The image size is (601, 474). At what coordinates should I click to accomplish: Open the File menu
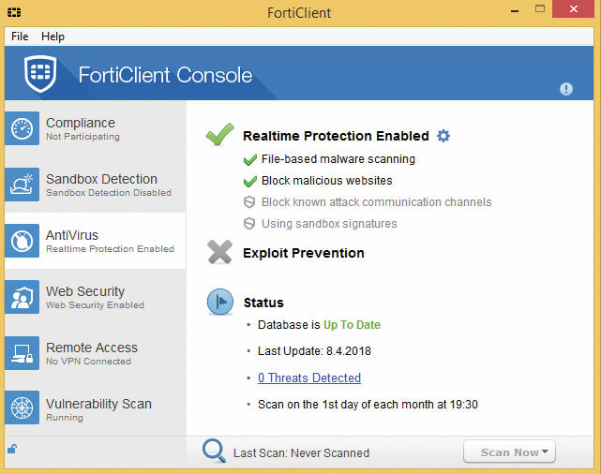point(20,37)
